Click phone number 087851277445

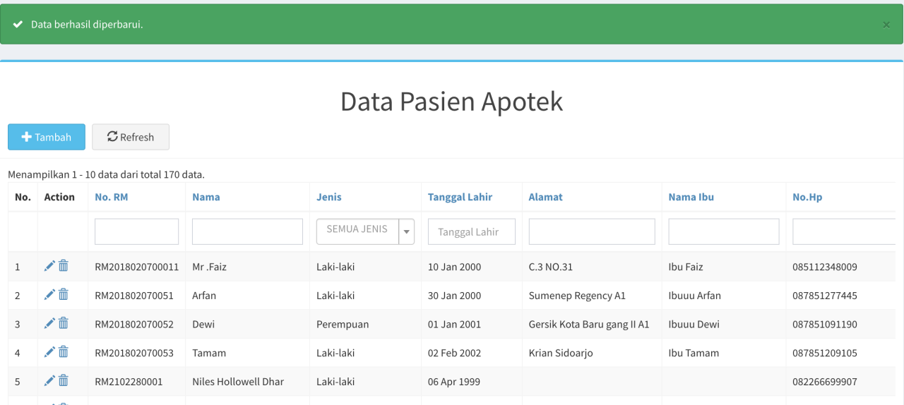click(825, 296)
